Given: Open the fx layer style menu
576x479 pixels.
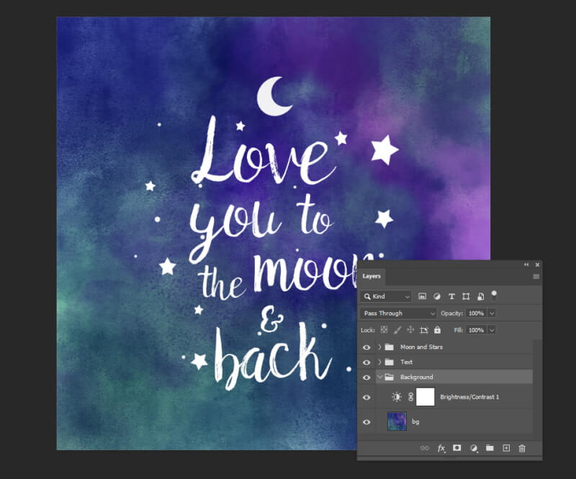Looking at the screenshot, I should coord(441,448).
